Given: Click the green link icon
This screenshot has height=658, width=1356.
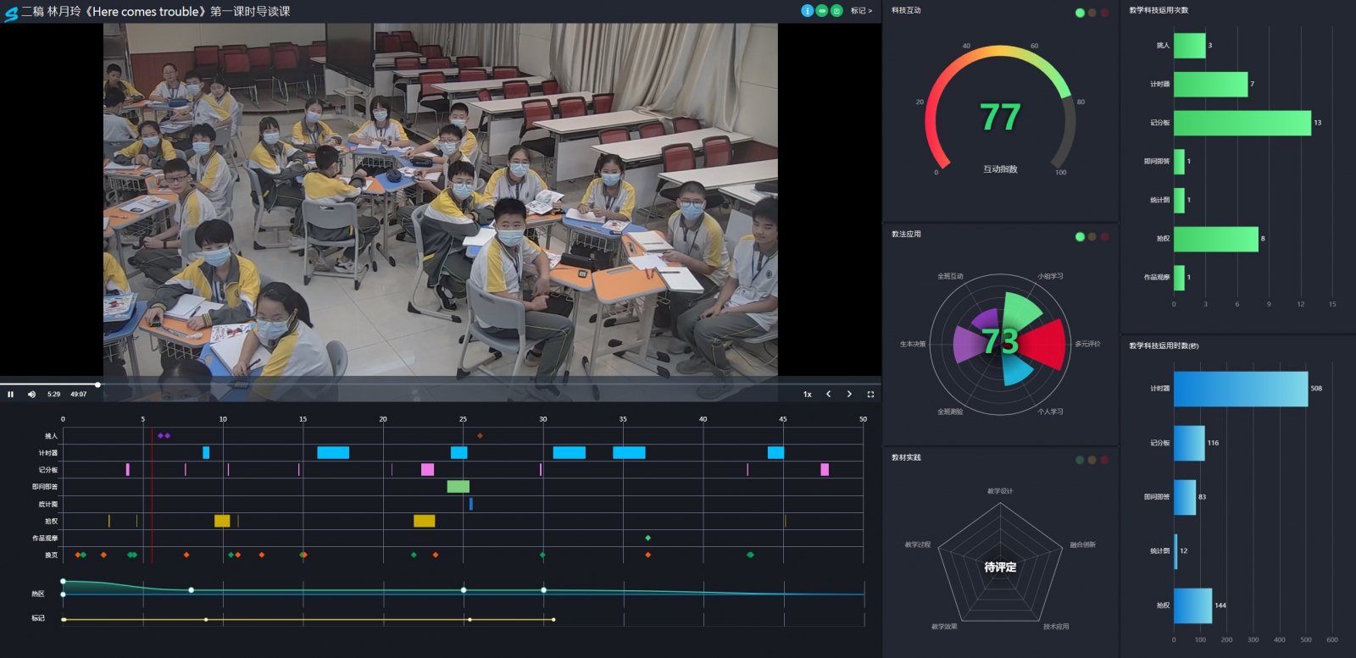Looking at the screenshot, I should pyautogui.click(x=821, y=11).
